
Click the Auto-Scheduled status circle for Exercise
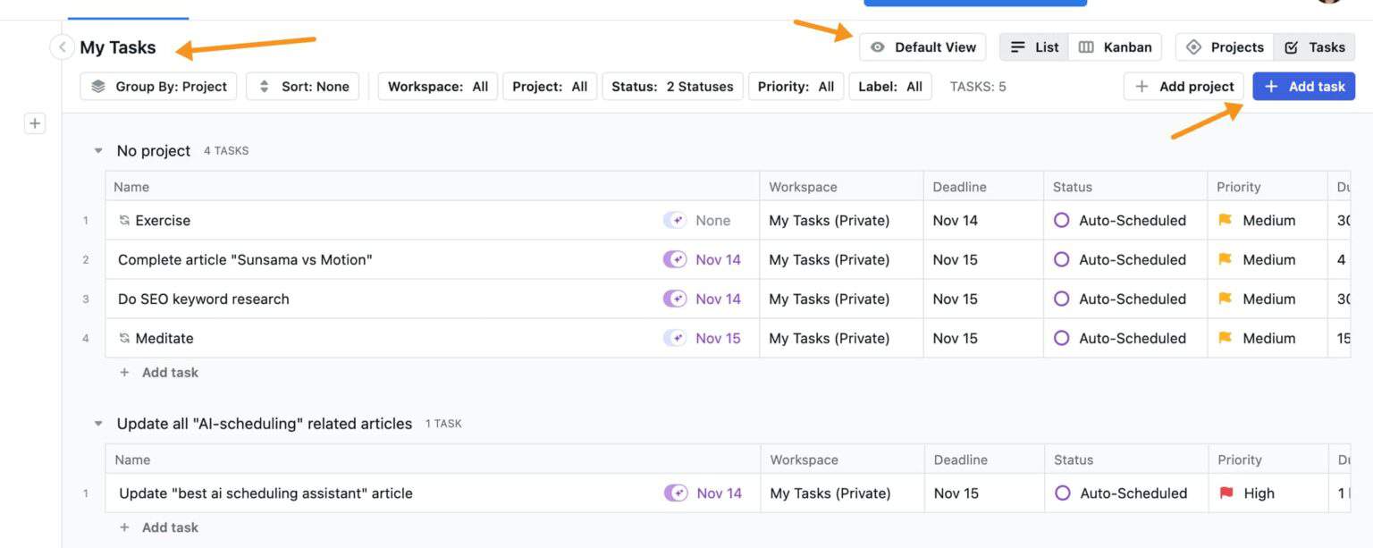click(1061, 220)
